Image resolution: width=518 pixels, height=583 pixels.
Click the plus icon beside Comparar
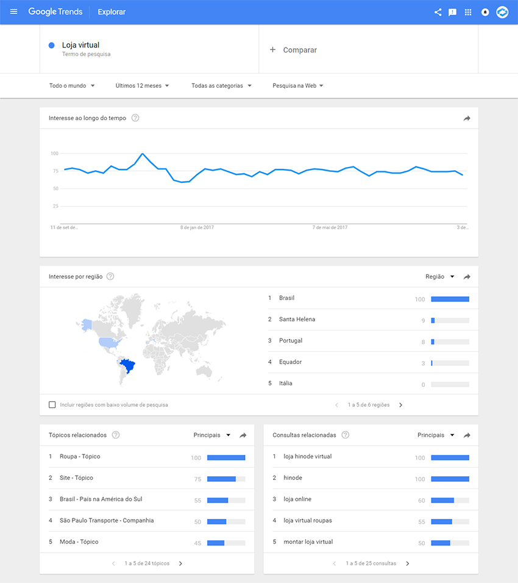coord(273,50)
